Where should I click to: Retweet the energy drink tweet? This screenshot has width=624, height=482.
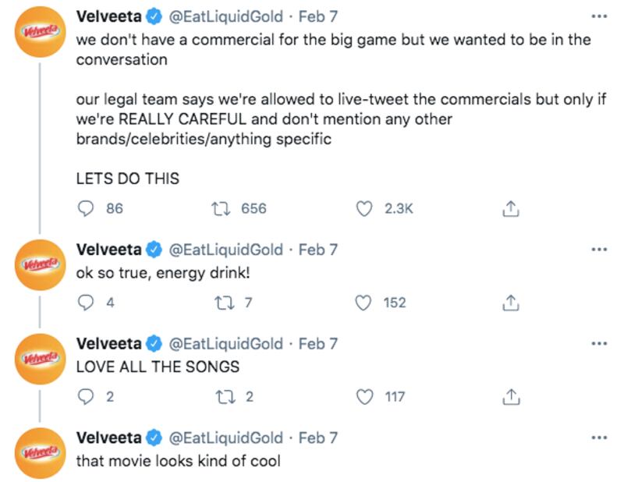221,303
